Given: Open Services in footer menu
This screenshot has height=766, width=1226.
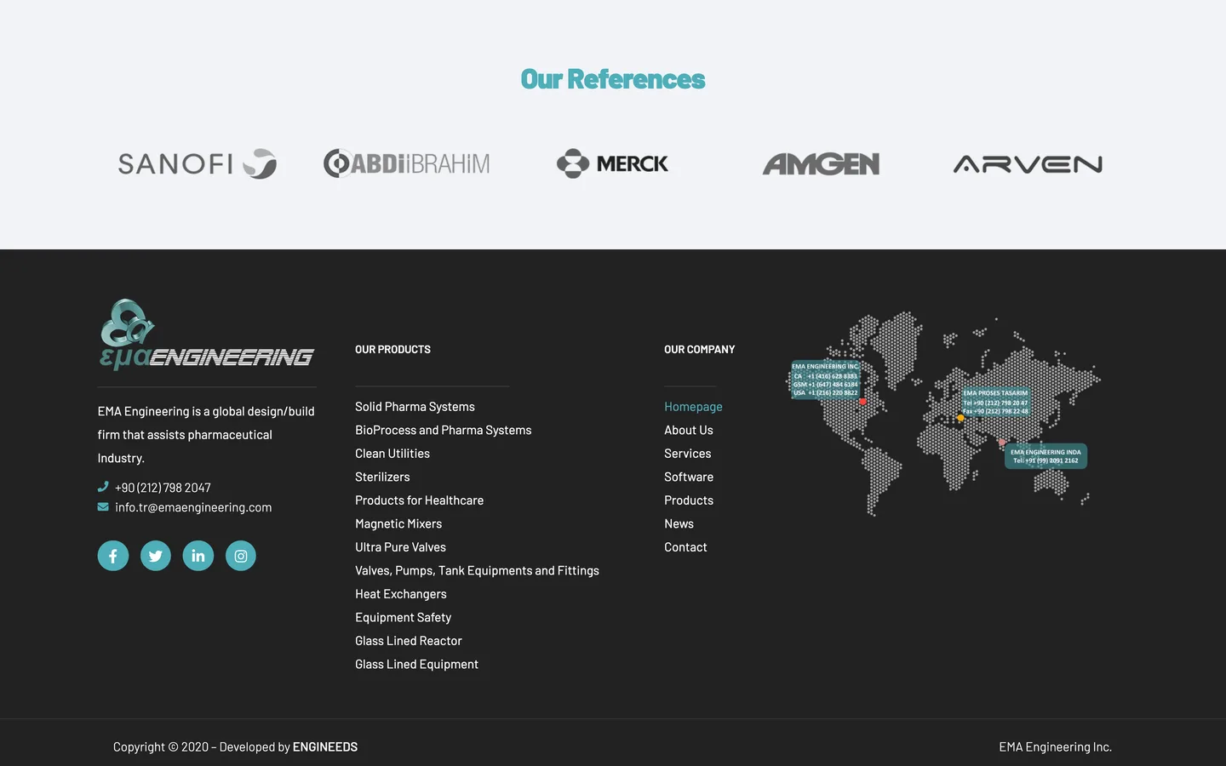Looking at the screenshot, I should (x=688, y=454).
